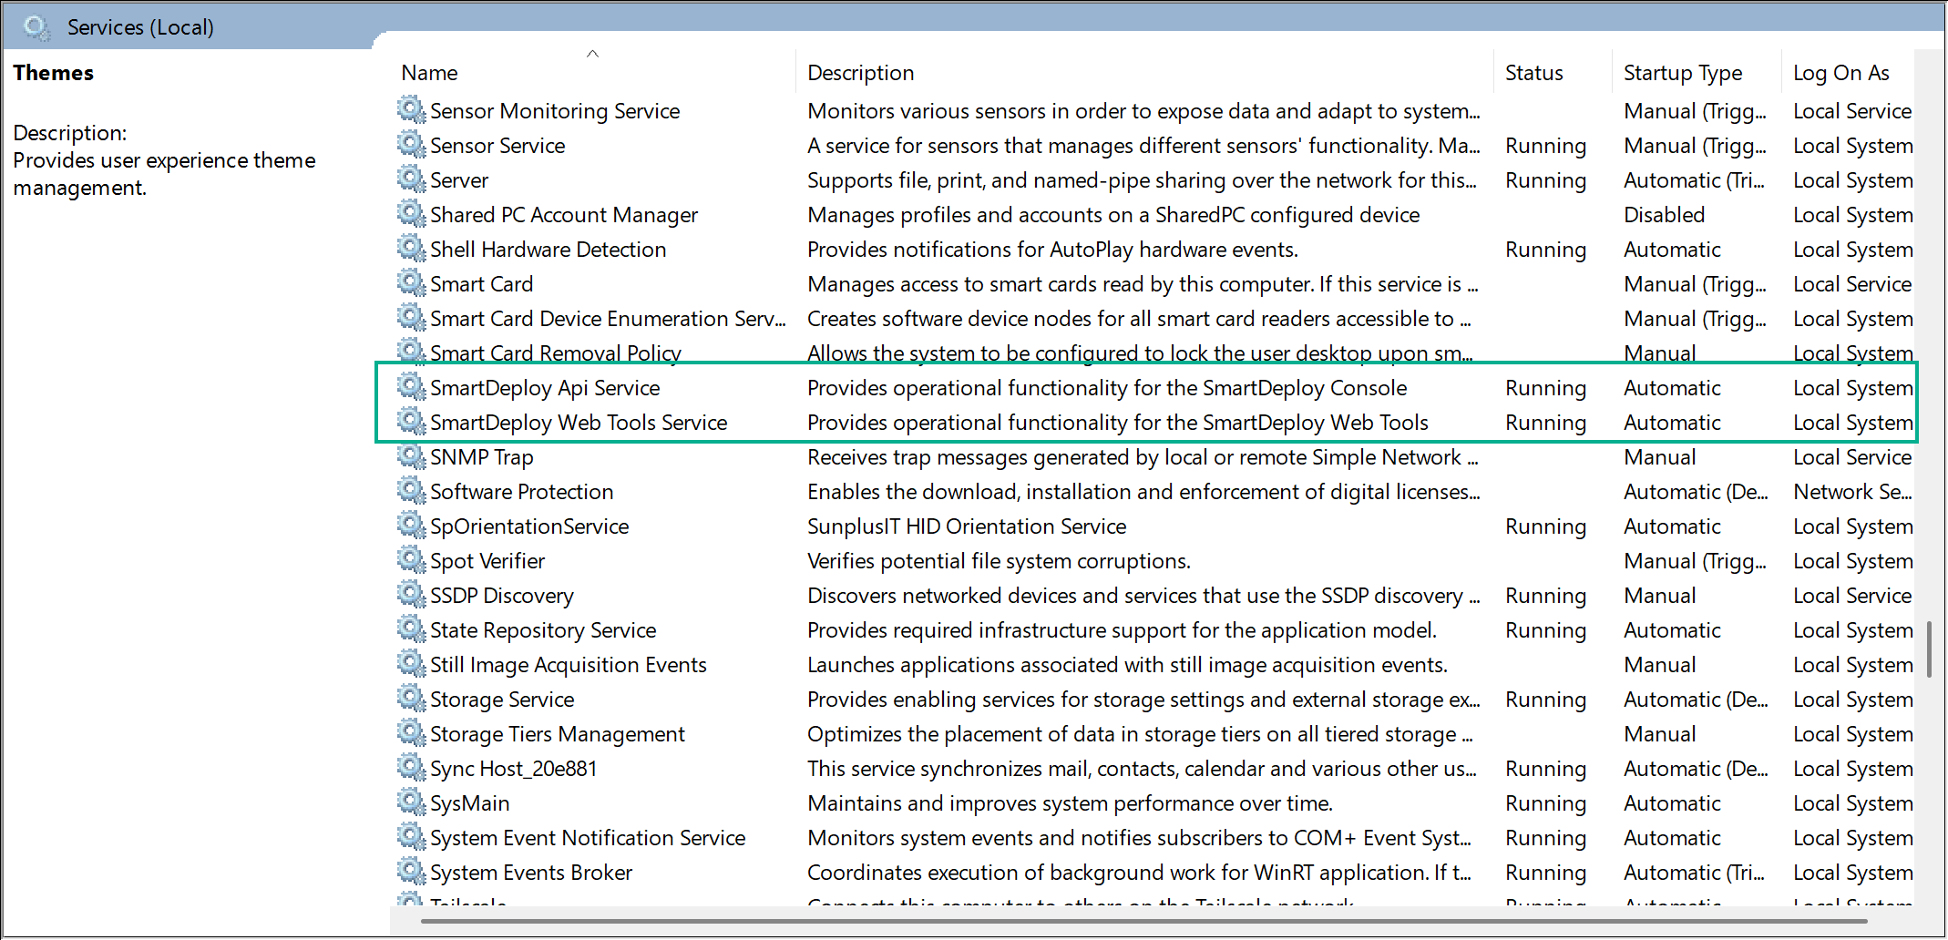Click gear icon beside SysMain
This screenshot has height=940, width=1948.
tap(412, 802)
